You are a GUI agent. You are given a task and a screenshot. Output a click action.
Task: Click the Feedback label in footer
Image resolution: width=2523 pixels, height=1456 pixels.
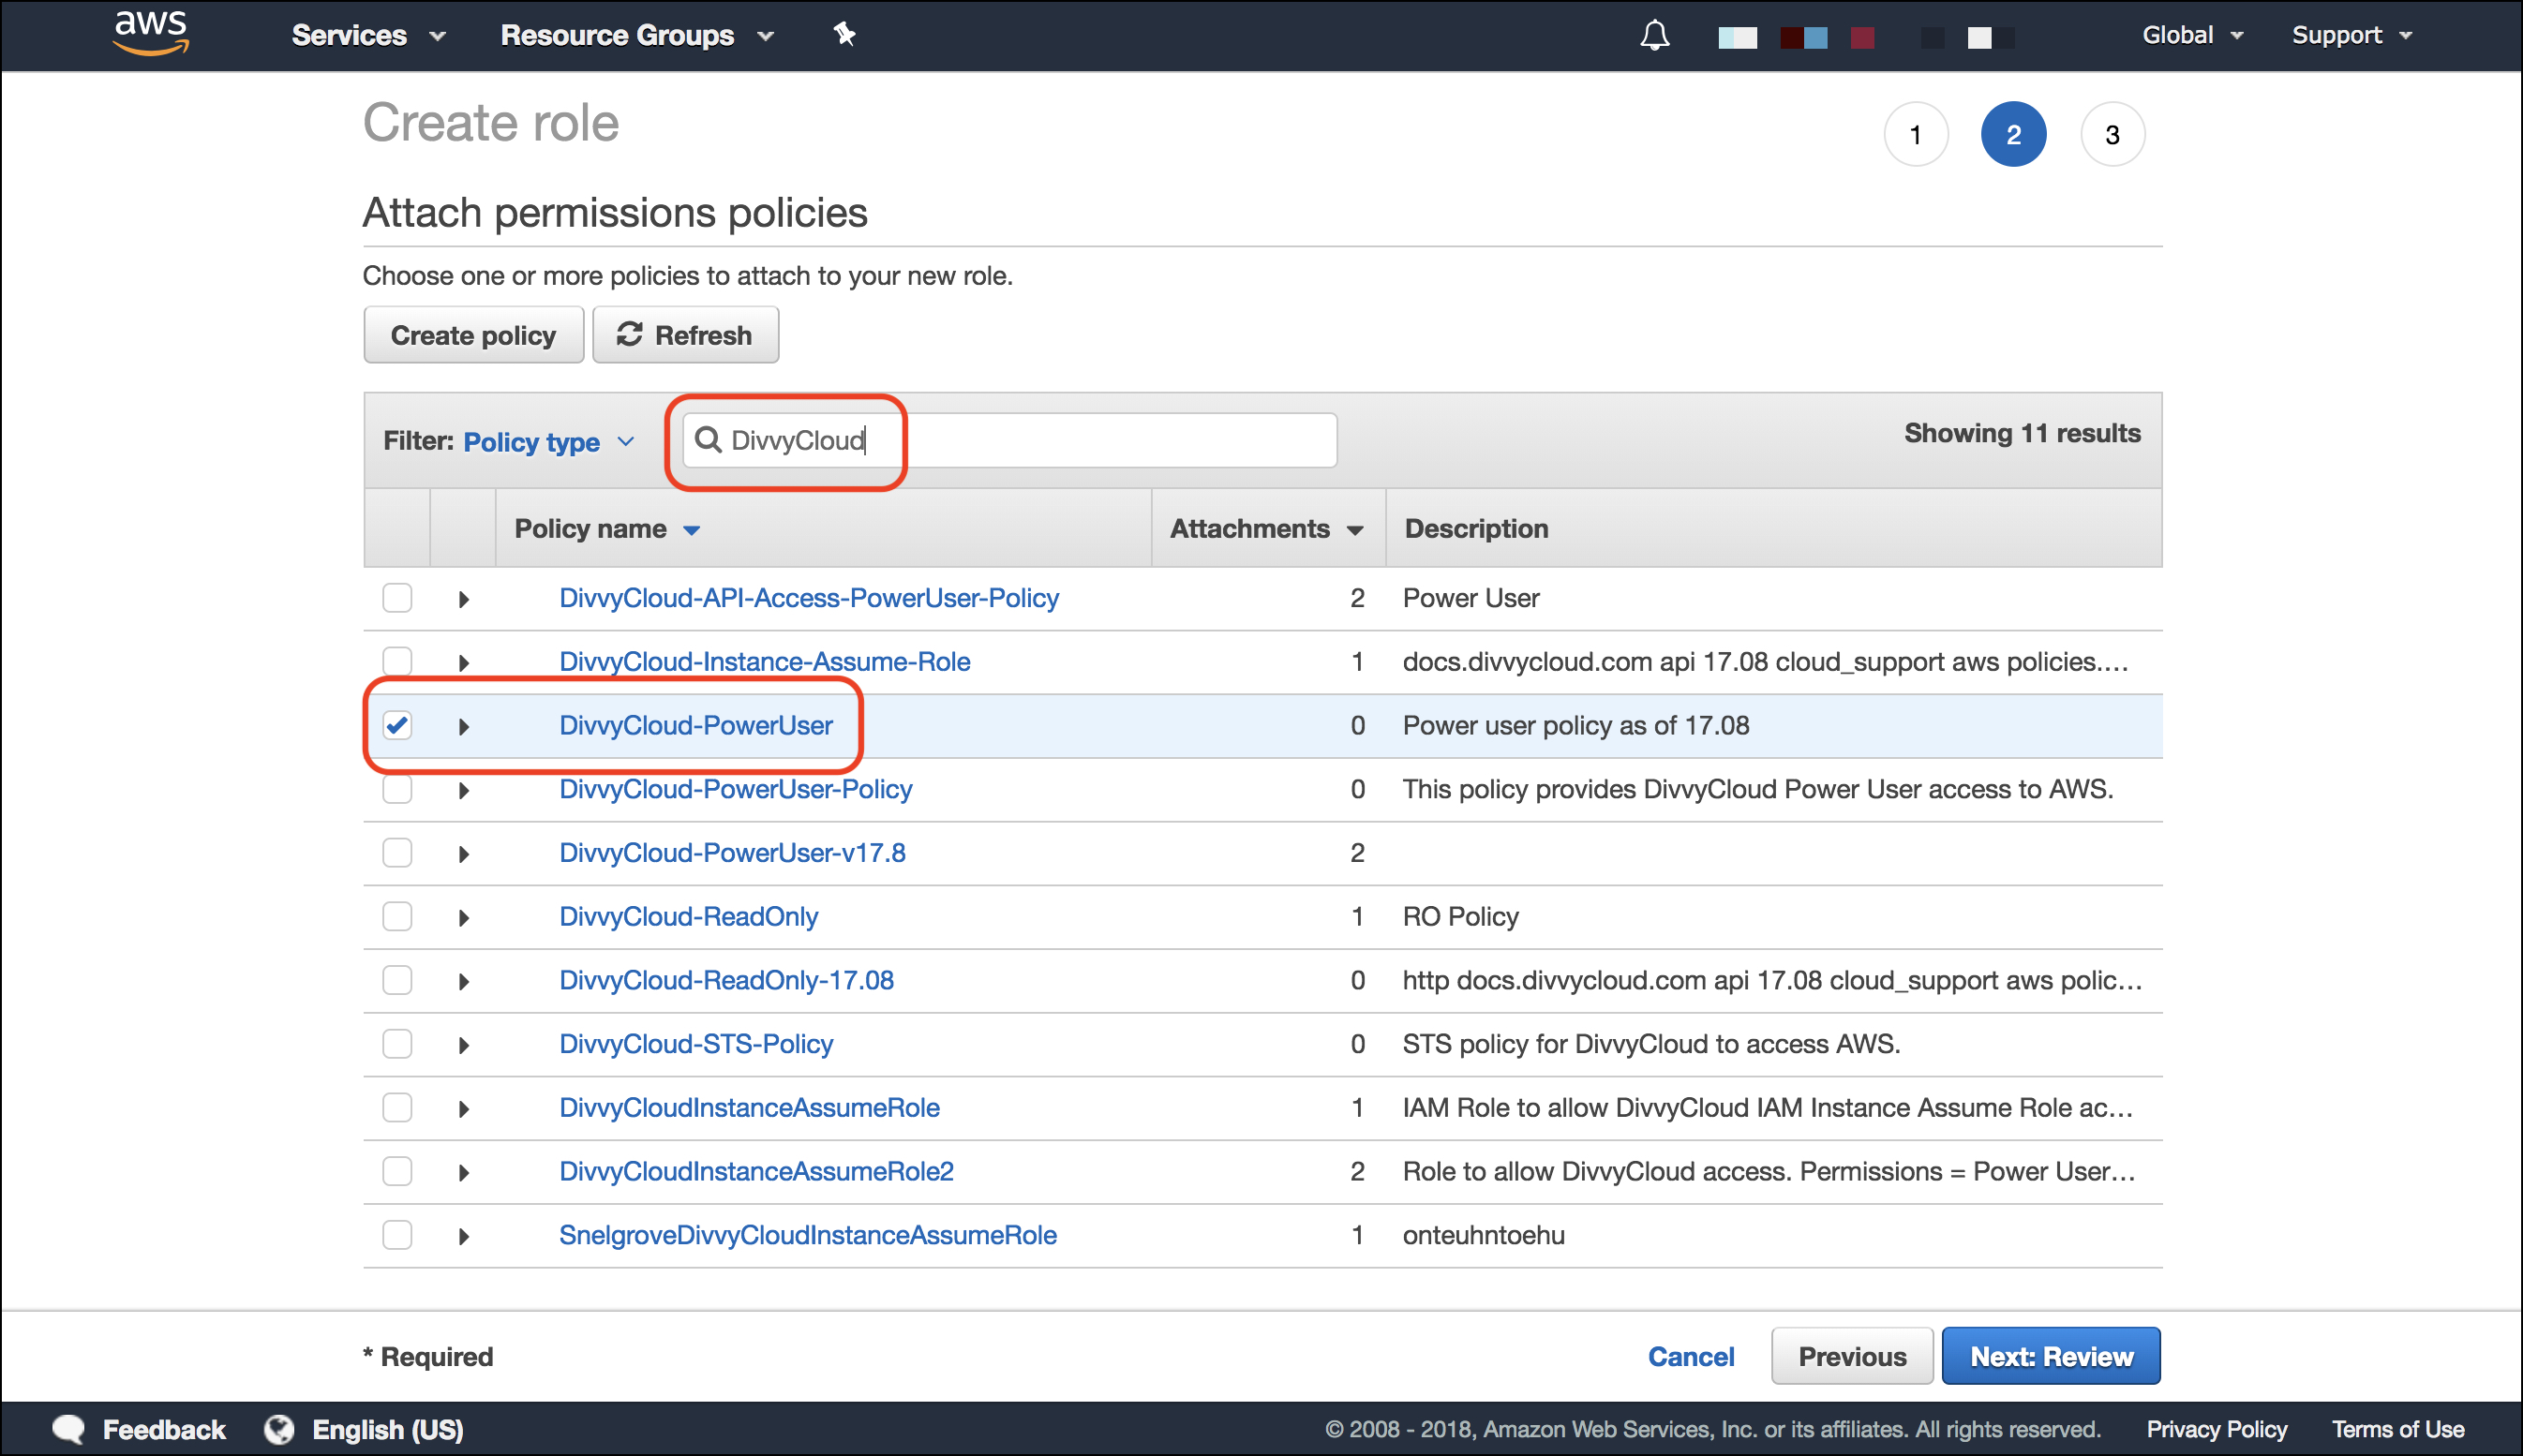pos(164,1429)
